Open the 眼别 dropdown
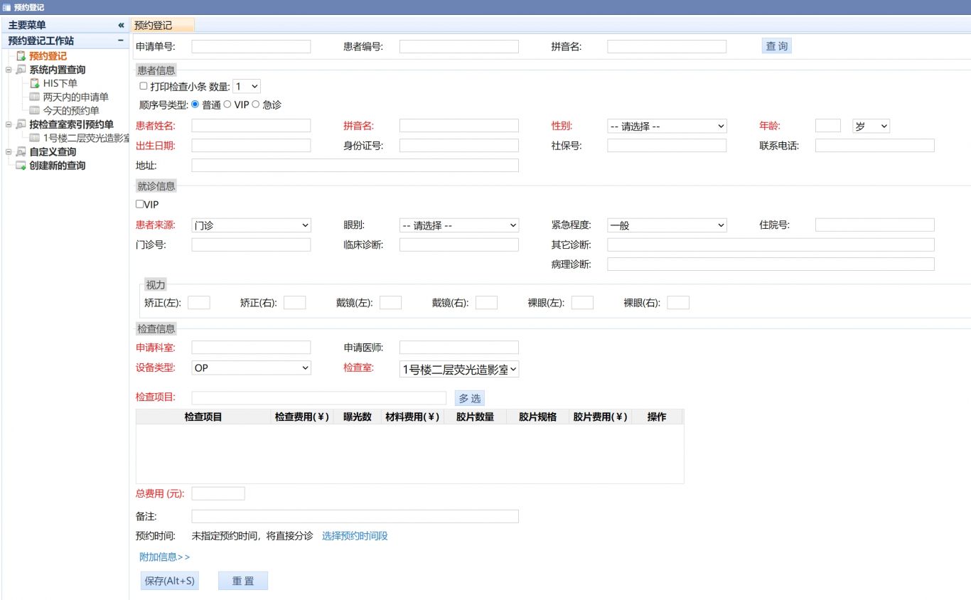Viewport: 971px width, 600px height. (x=459, y=225)
